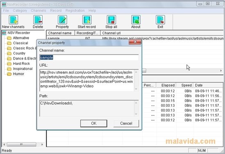Select the Hard Rock category folder
Screen dimensions: 225x154
(21, 64)
